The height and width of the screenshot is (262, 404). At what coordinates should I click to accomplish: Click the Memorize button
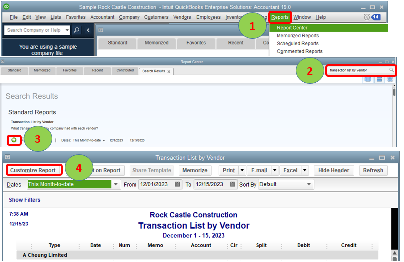pos(195,170)
